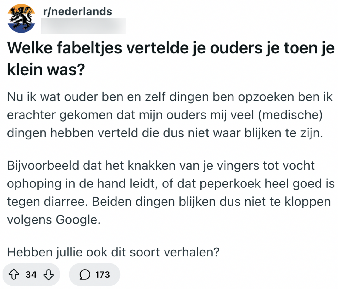
Task: Click the subreddit name header text
Action: pyautogui.click(x=78, y=11)
